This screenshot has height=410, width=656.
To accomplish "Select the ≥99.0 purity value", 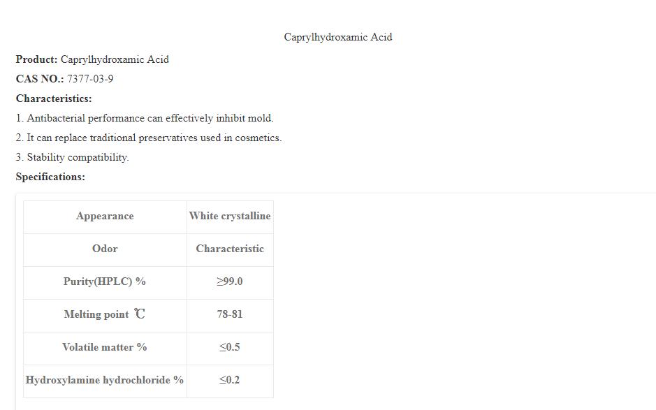I will [230, 282].
